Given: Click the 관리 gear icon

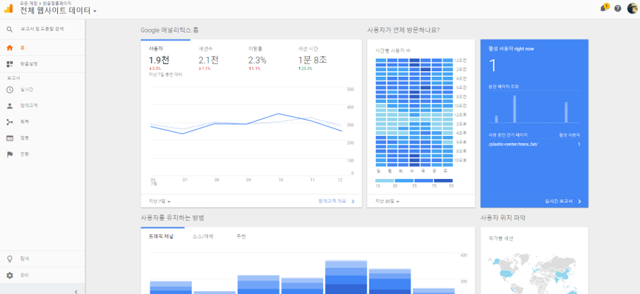Looking at the screenshot, I should [x=10, y=275].
